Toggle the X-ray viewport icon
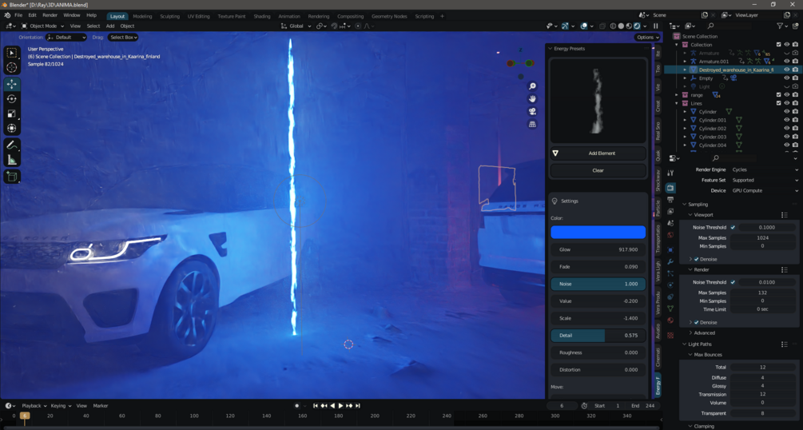803x430 pixels. click(602, 26)
